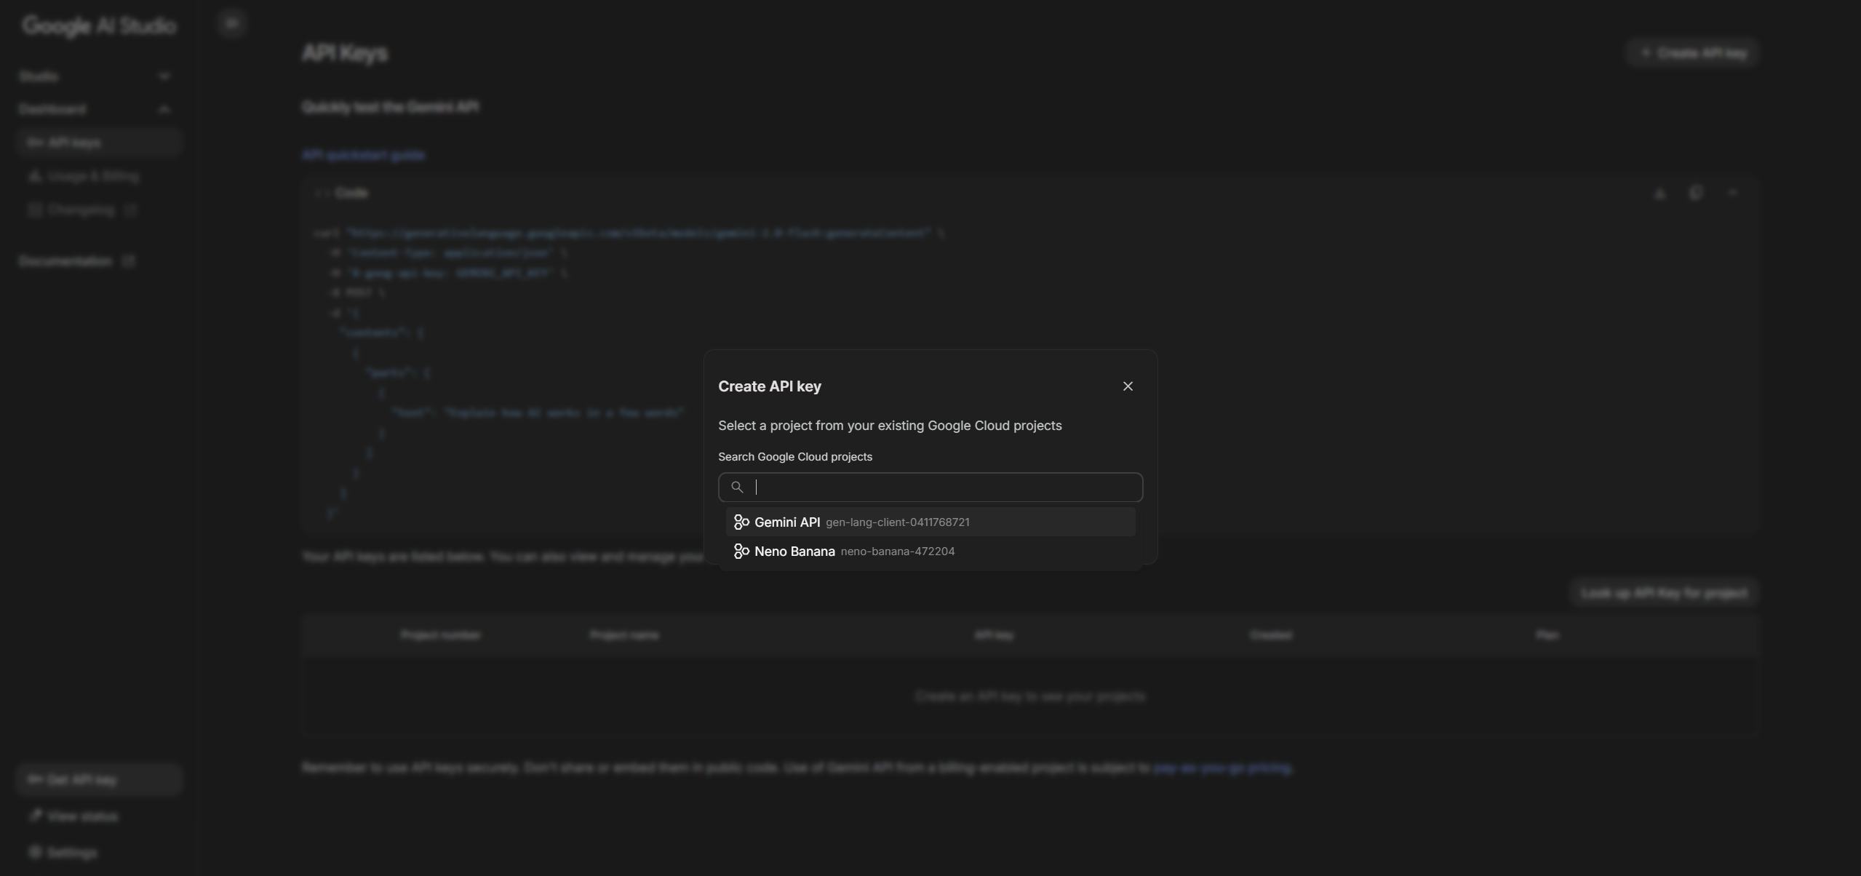Open the API quickstart guide link
The width and height of the screenshot is (1861, 876).
point(363,155)
